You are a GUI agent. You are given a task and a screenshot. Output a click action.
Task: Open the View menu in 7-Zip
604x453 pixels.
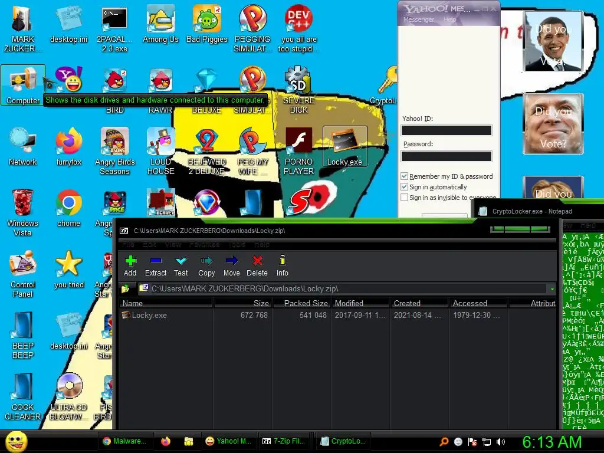pyautogui.click(x=173, y=244)
